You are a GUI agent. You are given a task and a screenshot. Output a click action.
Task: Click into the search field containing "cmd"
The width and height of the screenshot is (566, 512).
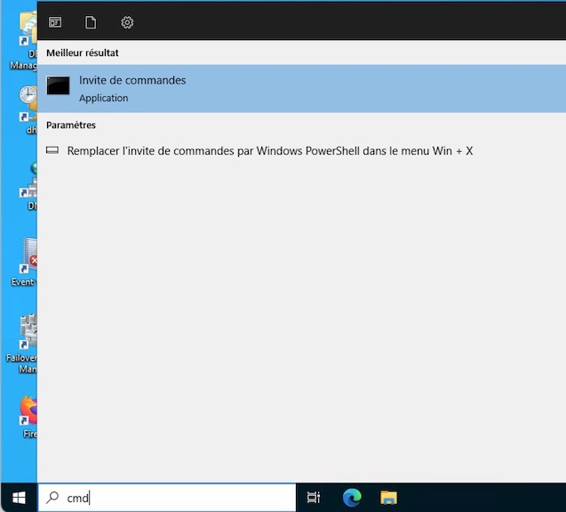click(178, 498)
